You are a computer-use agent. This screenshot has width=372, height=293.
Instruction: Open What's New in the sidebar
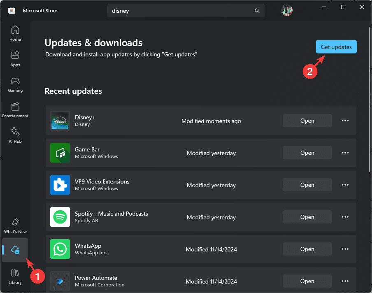15,226
